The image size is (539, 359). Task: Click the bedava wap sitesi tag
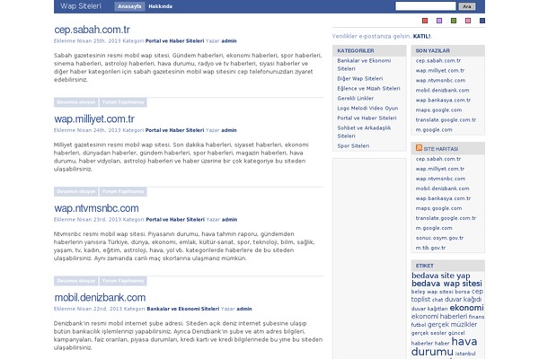click(446, 284)
